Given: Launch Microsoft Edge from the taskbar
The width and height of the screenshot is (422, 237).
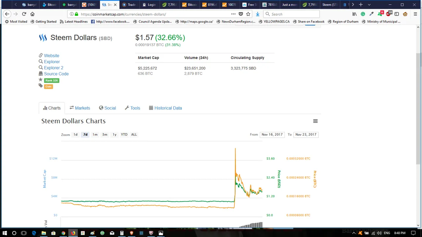Looking at the screenshot, I should [x=34, y=233].
